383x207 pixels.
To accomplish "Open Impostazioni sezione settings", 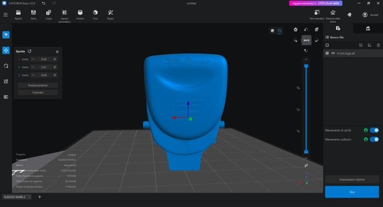I will click(x=352, y=179).
